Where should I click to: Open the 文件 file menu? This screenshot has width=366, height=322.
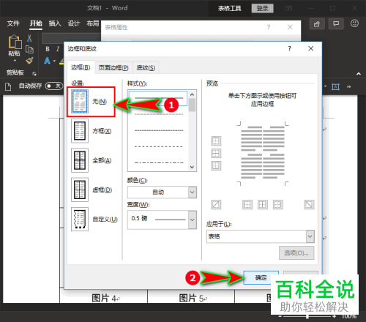pyautogui.click(x=13, y=23)
